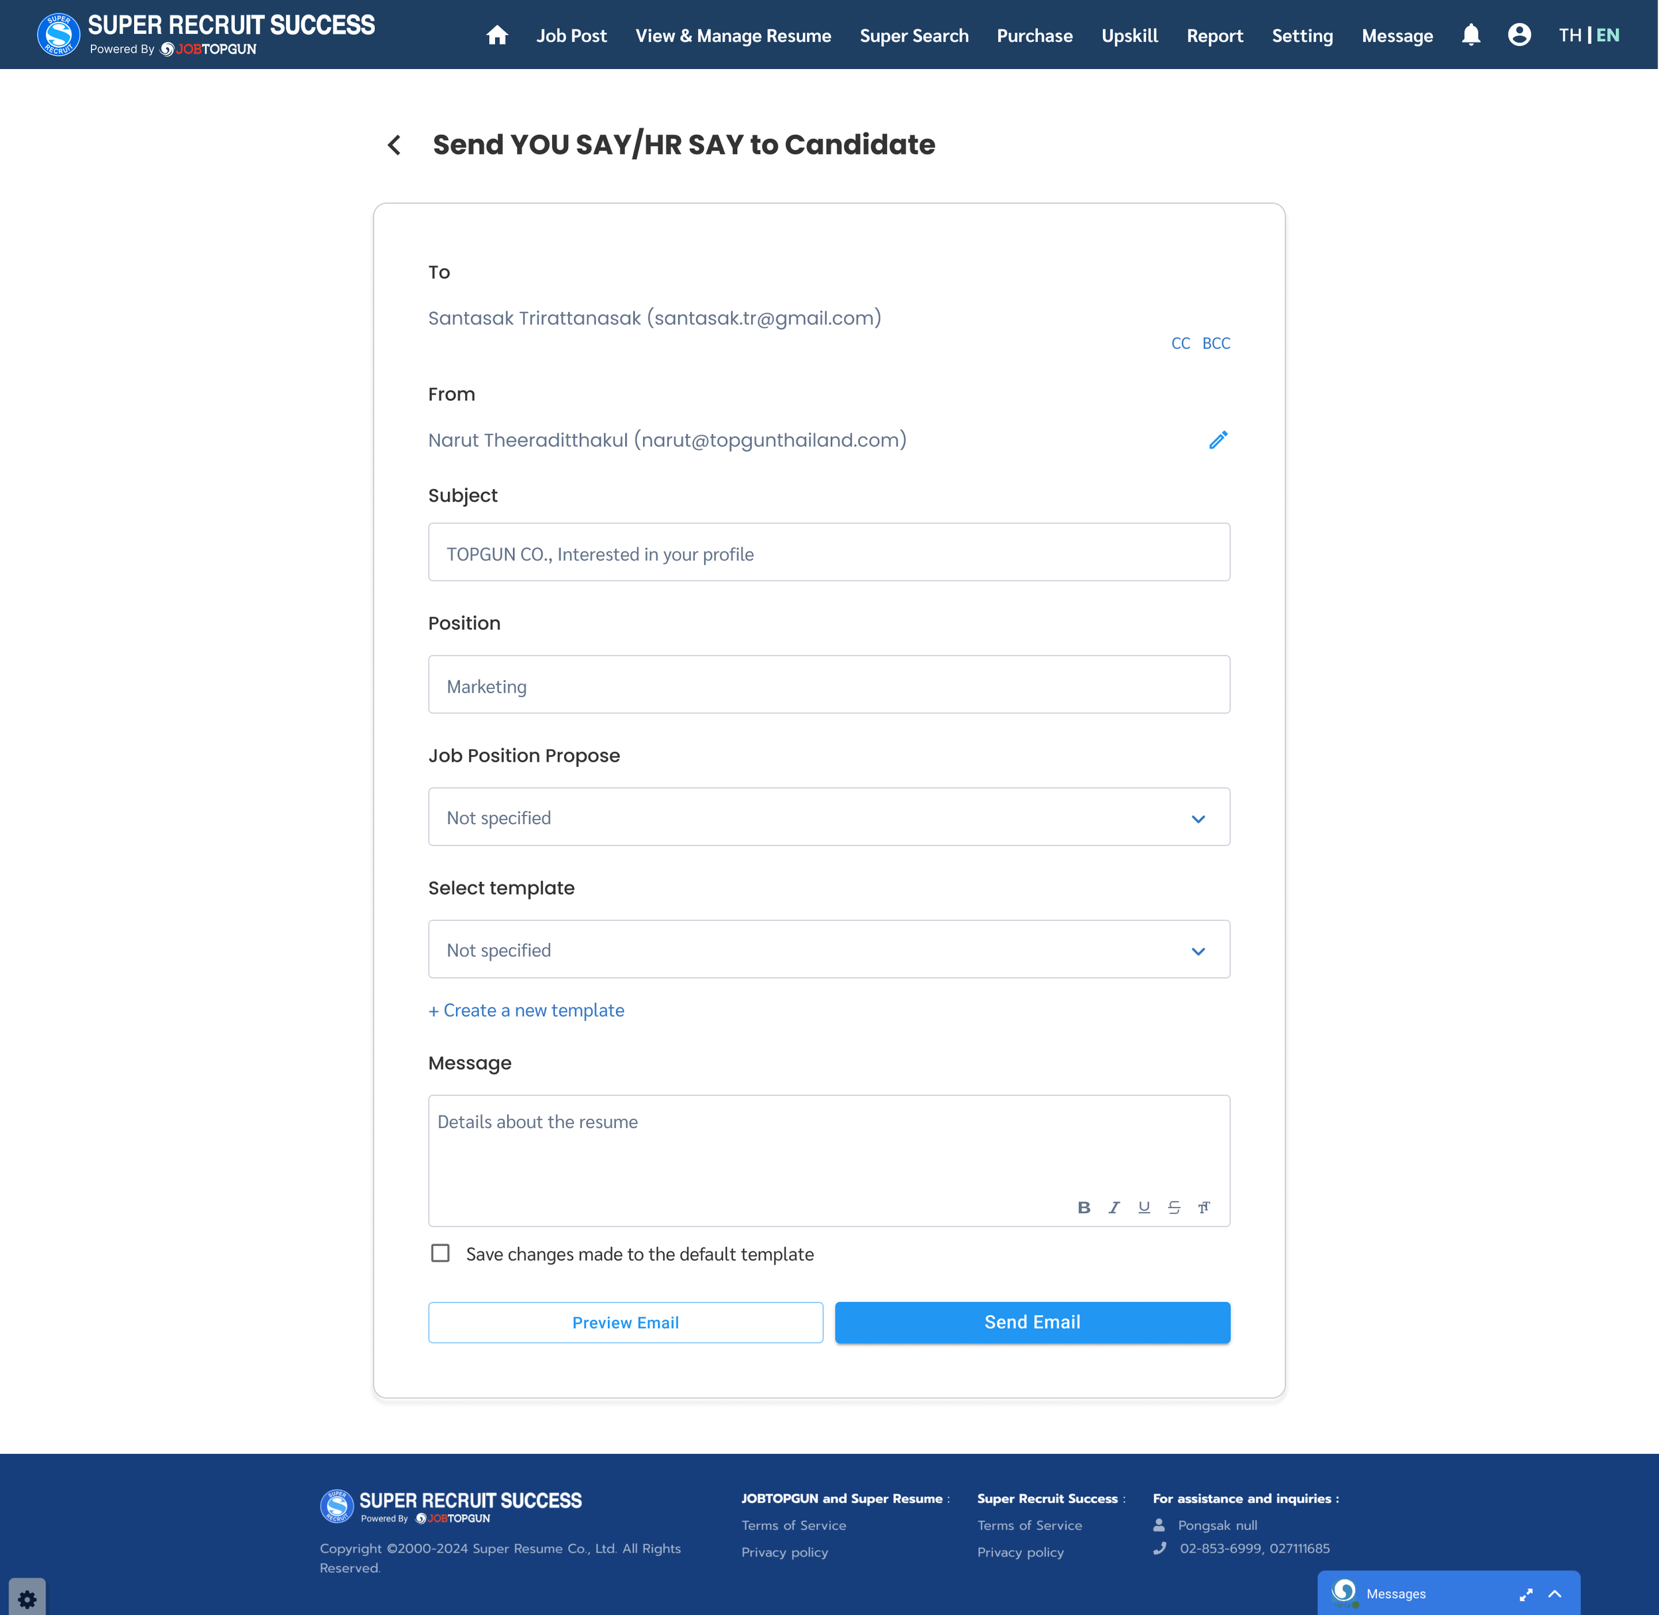Open the View & Manage Resume menu

click(733, 36)
